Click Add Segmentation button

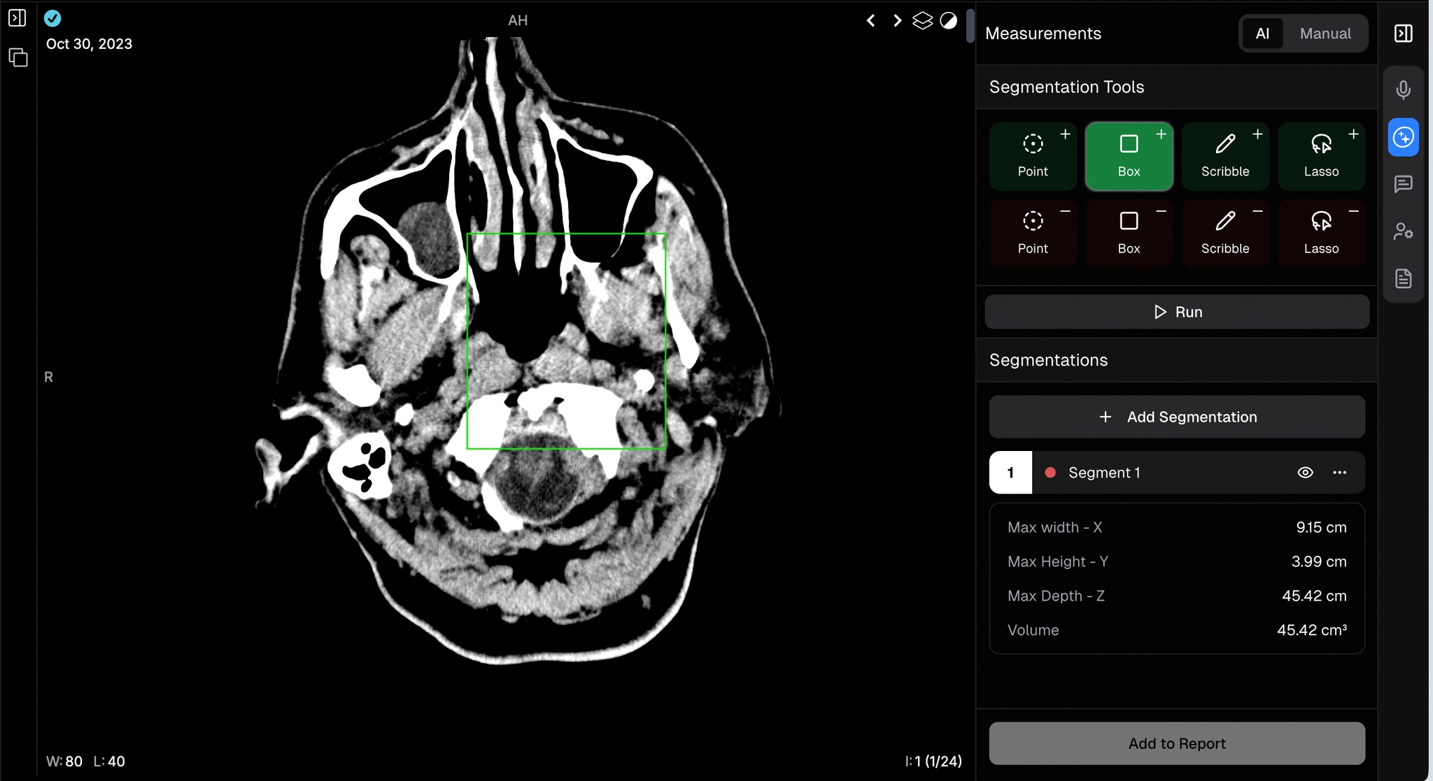click(1177, 417)
